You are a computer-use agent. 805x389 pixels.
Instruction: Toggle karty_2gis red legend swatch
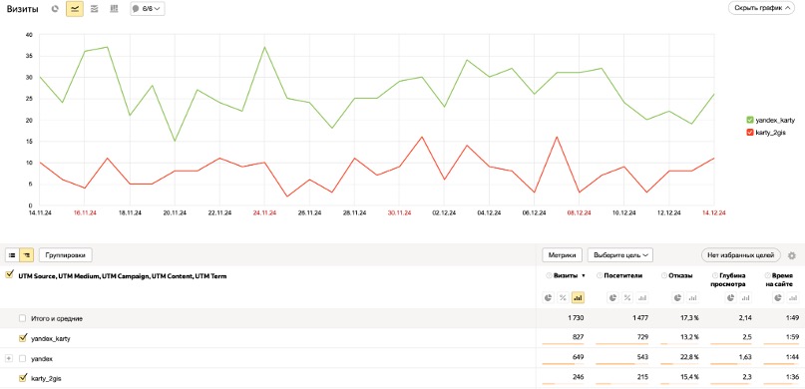(750, 133)
